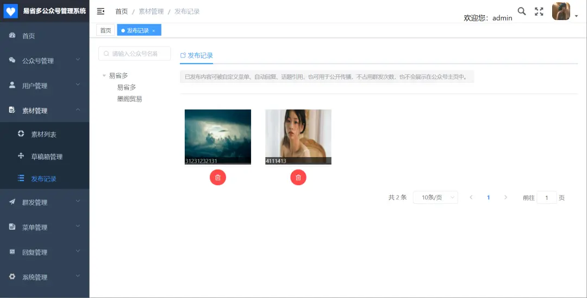Click the 公众号管理 WeChat icon
The width and height of the screenshot is (587, 298).
point(12,60)
